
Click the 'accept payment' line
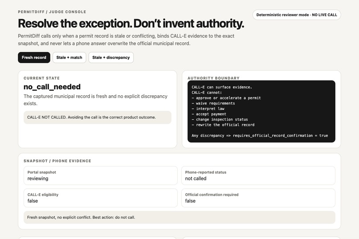[209, 114]
